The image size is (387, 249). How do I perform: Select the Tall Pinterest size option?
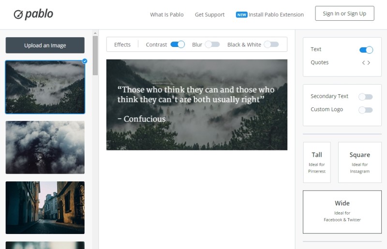tap(317, 162)
